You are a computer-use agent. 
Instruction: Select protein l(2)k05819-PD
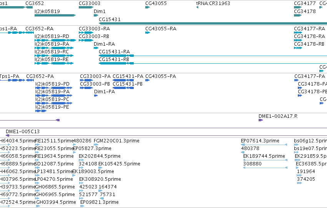[x=52, y=84]
